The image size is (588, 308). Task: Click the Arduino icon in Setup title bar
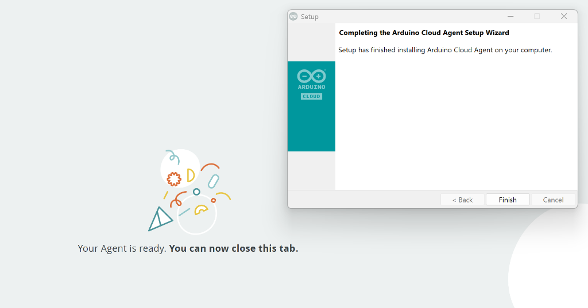tap(293, 17)
